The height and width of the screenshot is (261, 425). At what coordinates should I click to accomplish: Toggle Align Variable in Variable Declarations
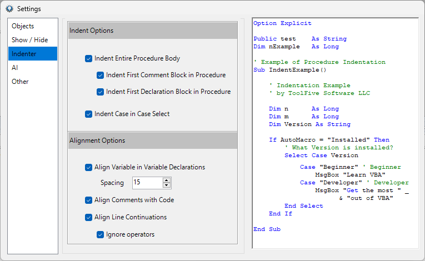click(x=89, y=168)
